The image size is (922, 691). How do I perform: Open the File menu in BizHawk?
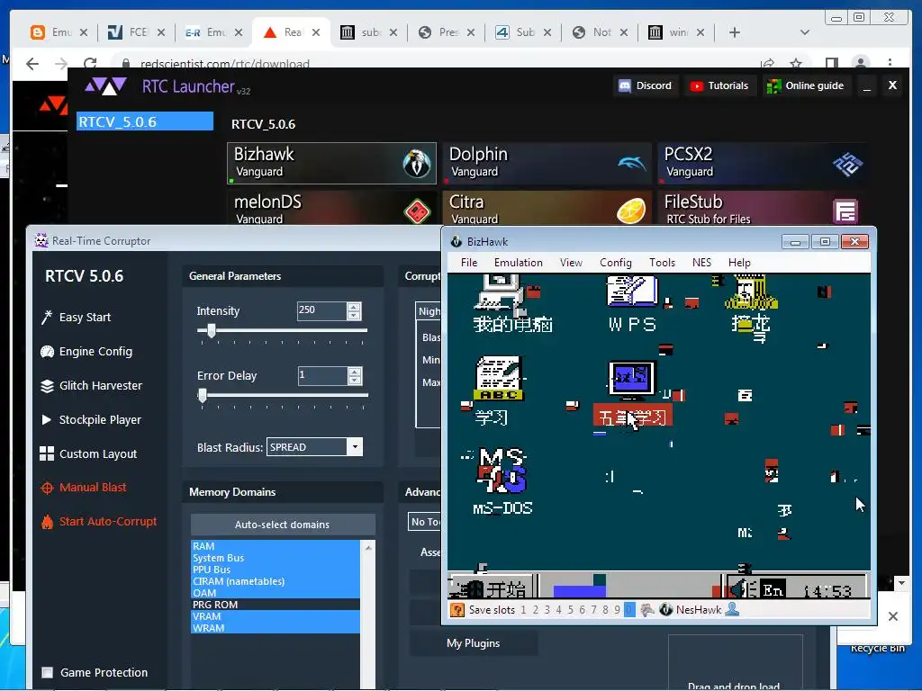click(469, 263)
